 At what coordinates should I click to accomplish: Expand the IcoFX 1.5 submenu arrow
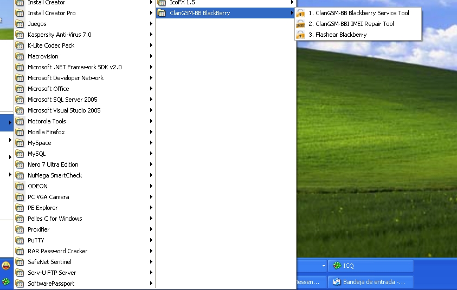tap(292, 2)
